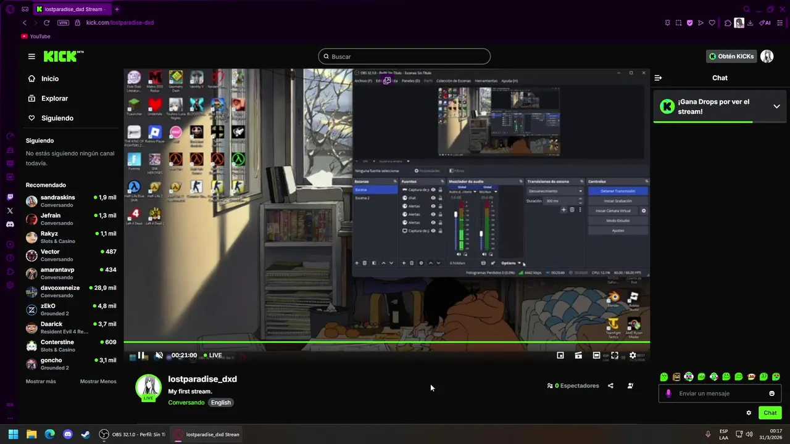This screenshot has height=444, width=790.
Task: Focus the Buscar search field
Action: (x=404, y=56)
